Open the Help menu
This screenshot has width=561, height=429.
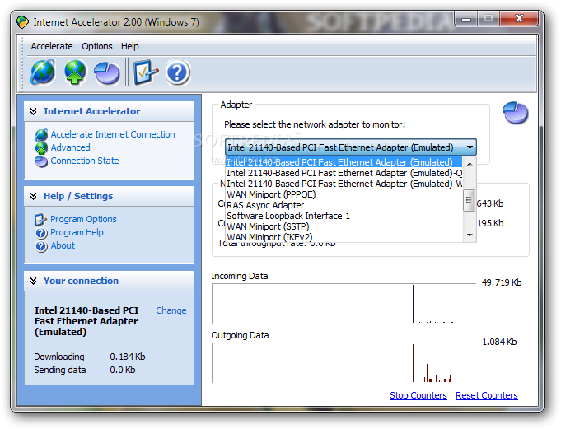click(x=130, y=46)
